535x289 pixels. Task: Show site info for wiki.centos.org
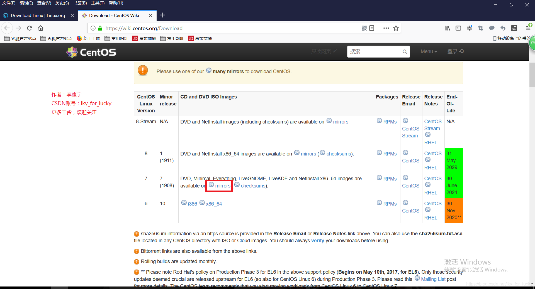[x=93, y=28]
